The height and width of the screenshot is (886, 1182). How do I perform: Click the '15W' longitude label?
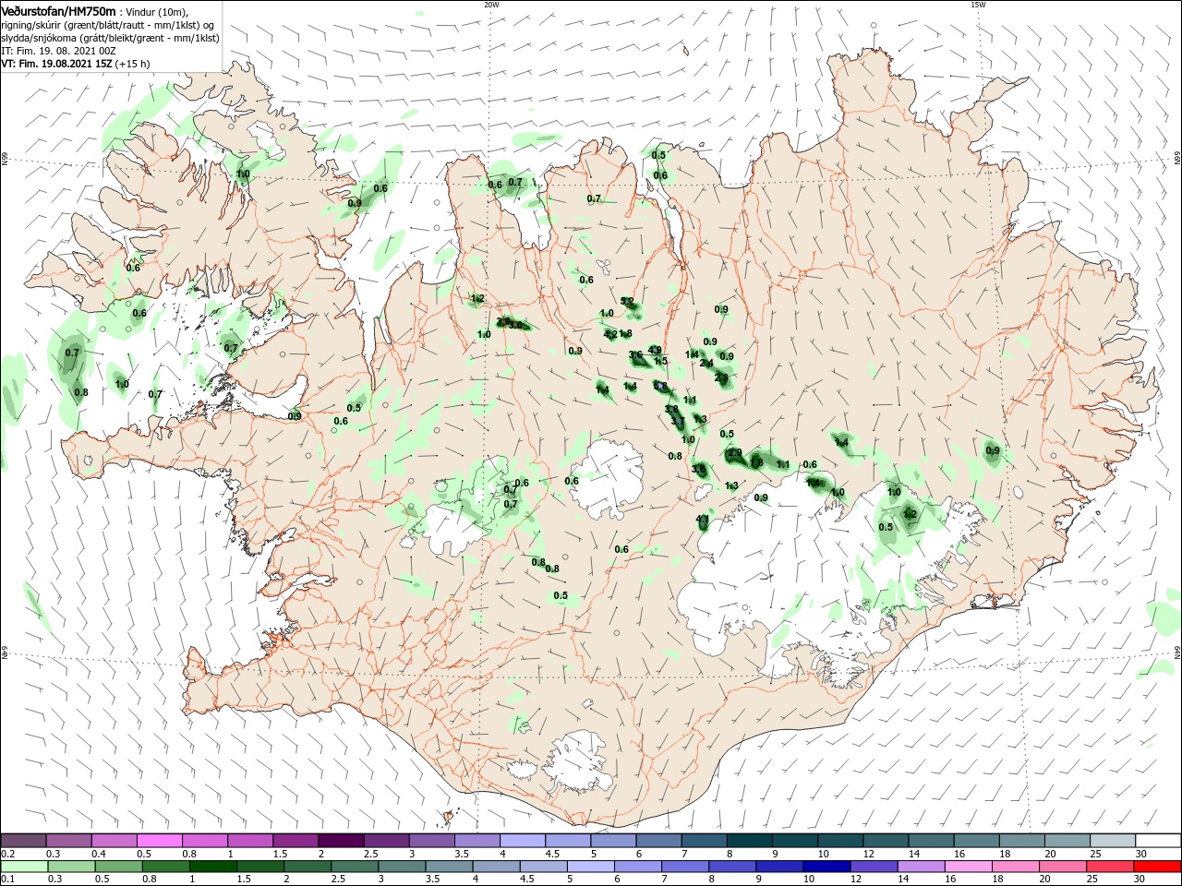978,5
